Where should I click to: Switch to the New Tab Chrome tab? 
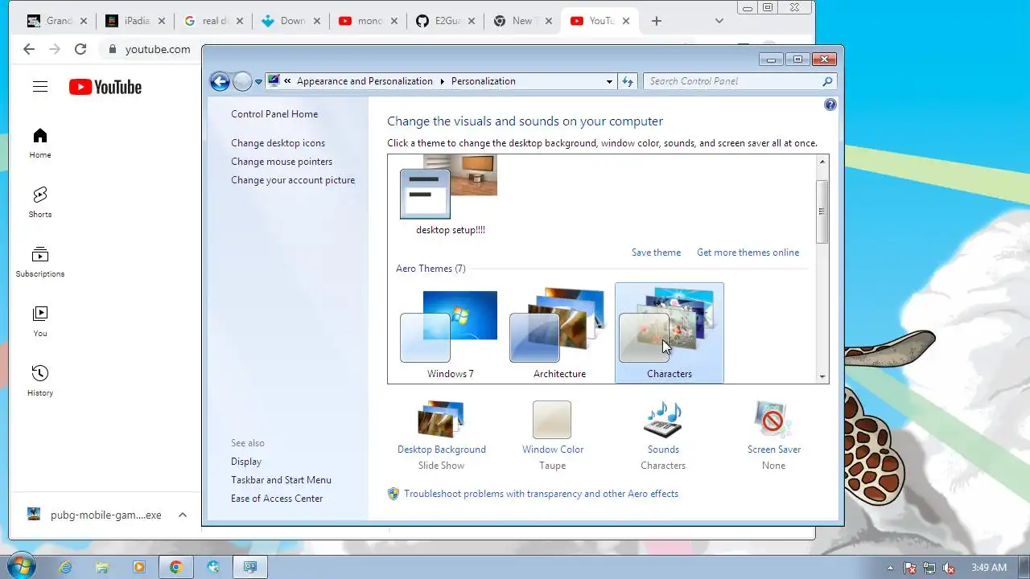click(523, 21)
